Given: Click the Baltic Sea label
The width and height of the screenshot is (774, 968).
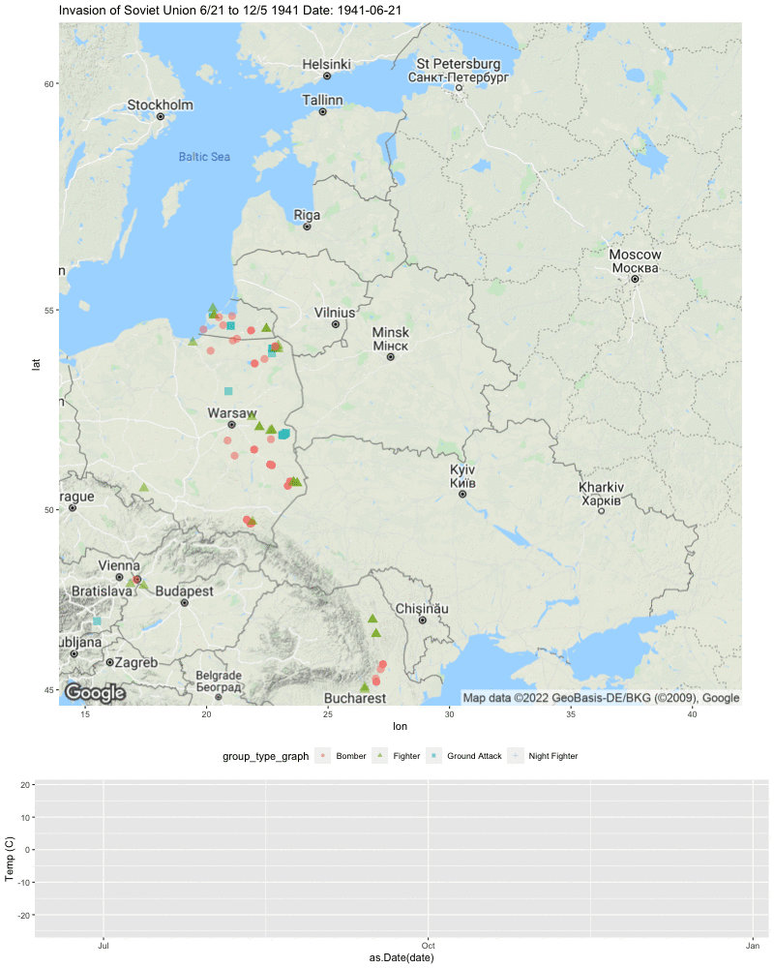Looking at the screenshot, I should [204, 157].
